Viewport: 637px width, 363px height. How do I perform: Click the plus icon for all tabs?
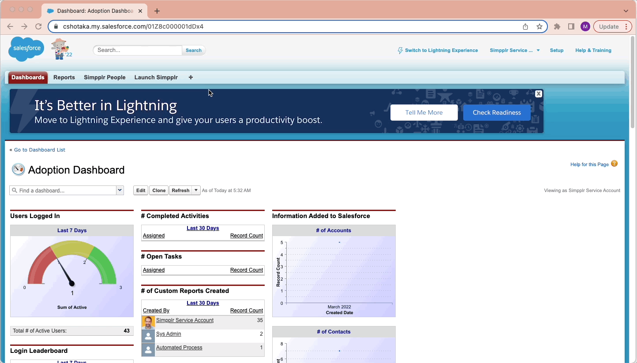pyautogui.click(x=191, y=78)
